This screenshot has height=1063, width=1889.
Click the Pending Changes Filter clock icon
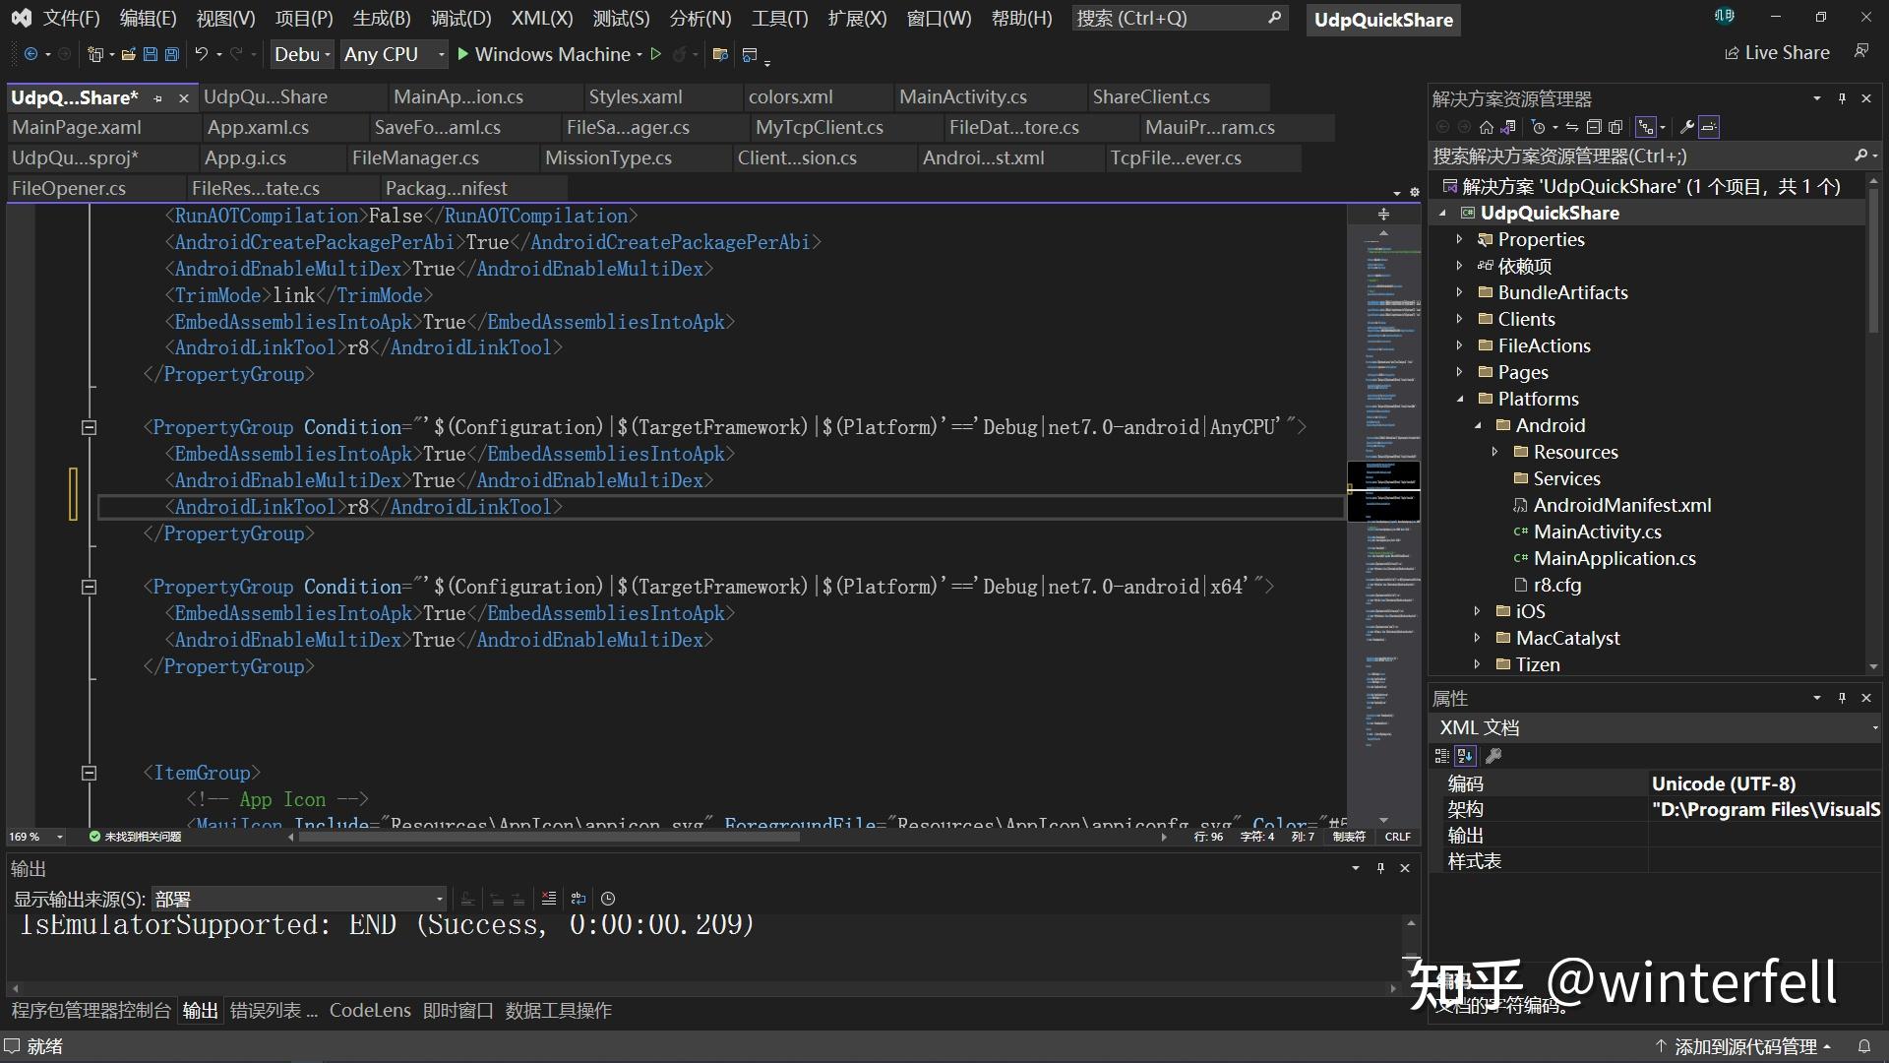point(1538,127)
